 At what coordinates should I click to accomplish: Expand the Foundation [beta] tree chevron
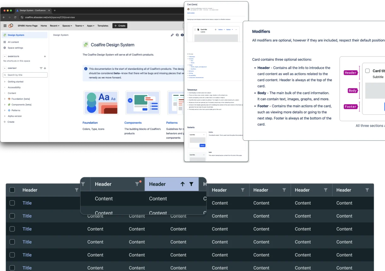click(5, 99)
